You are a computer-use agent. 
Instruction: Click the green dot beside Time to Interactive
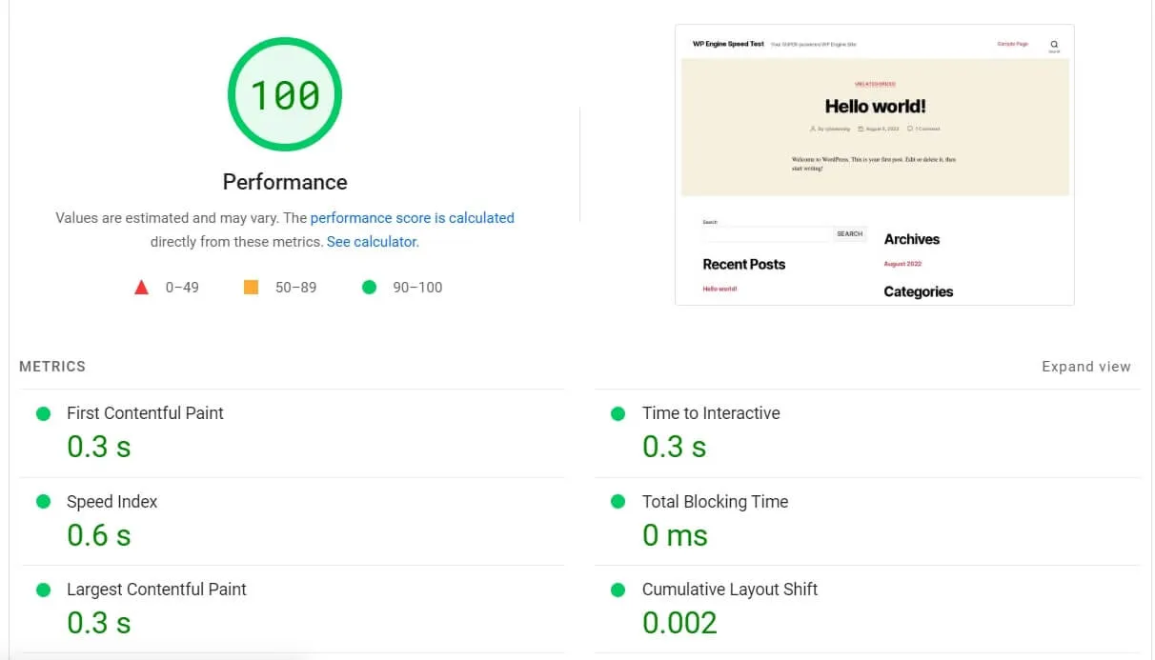click(x=618, y=413)
